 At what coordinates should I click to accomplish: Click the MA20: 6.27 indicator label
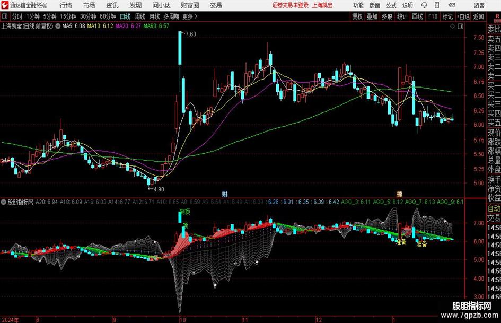click(128, 26)
